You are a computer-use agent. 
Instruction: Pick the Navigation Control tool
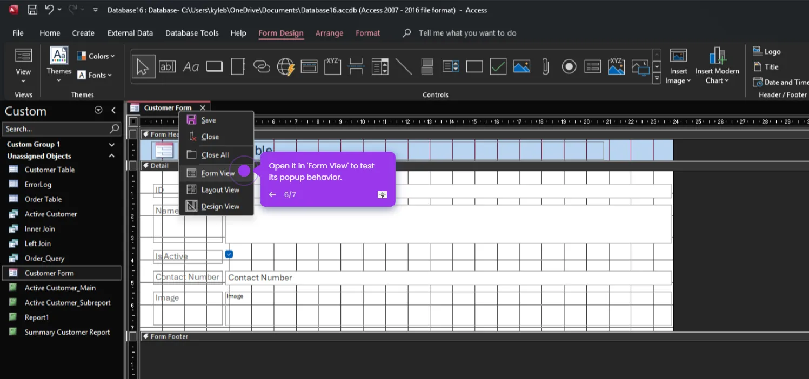click(309, 66)
